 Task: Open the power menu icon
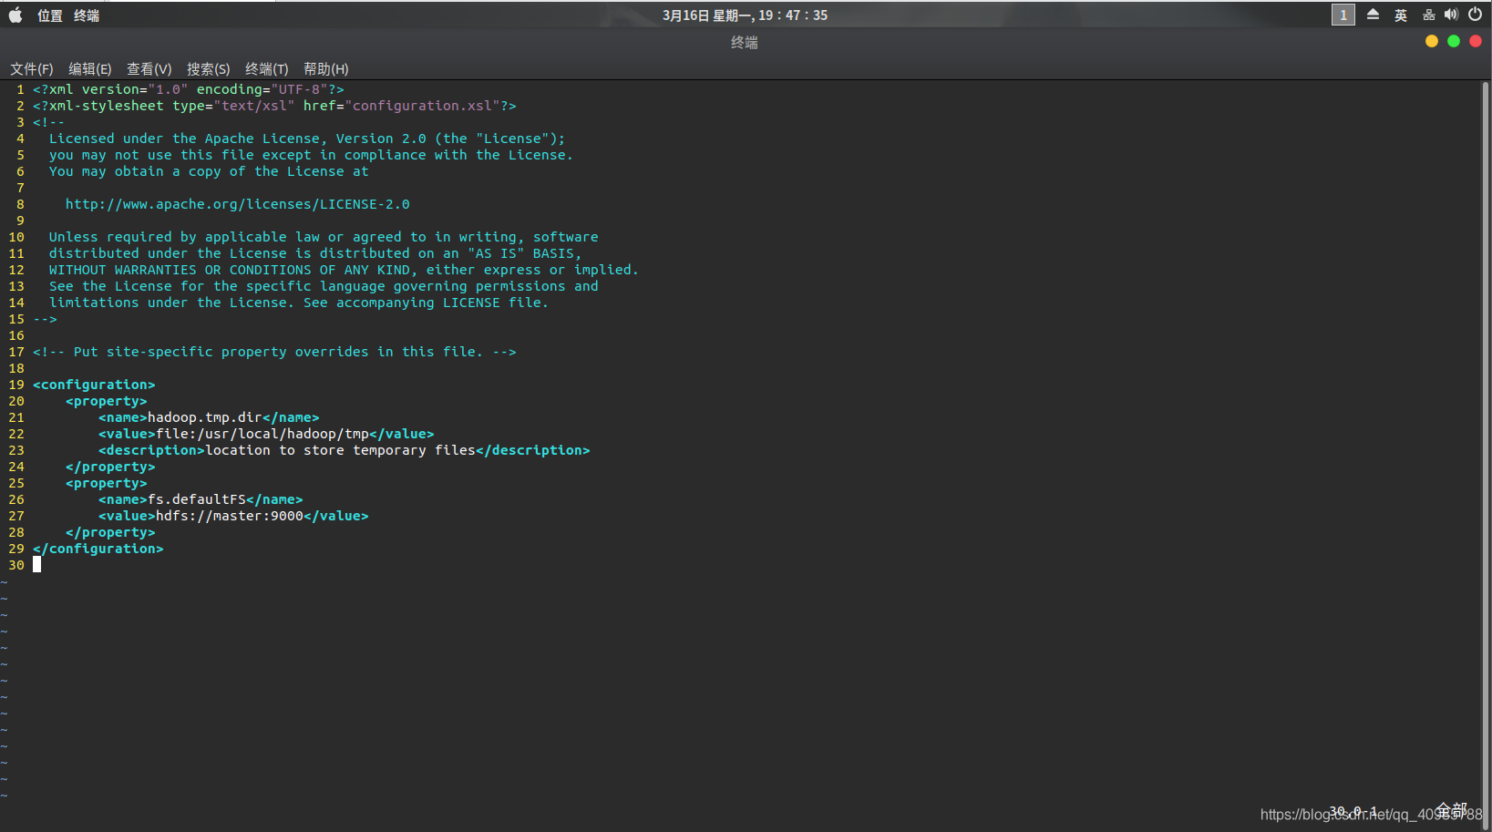(1476, 15)
